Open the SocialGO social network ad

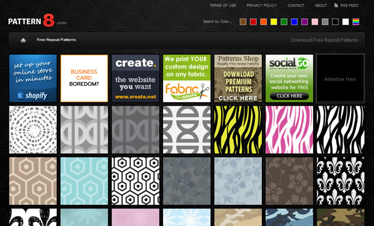289,78
